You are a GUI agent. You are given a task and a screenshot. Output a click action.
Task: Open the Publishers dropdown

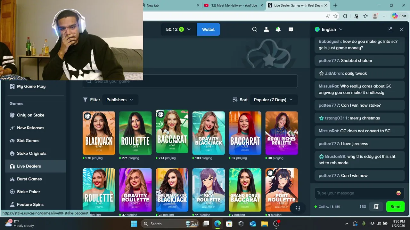120,100
